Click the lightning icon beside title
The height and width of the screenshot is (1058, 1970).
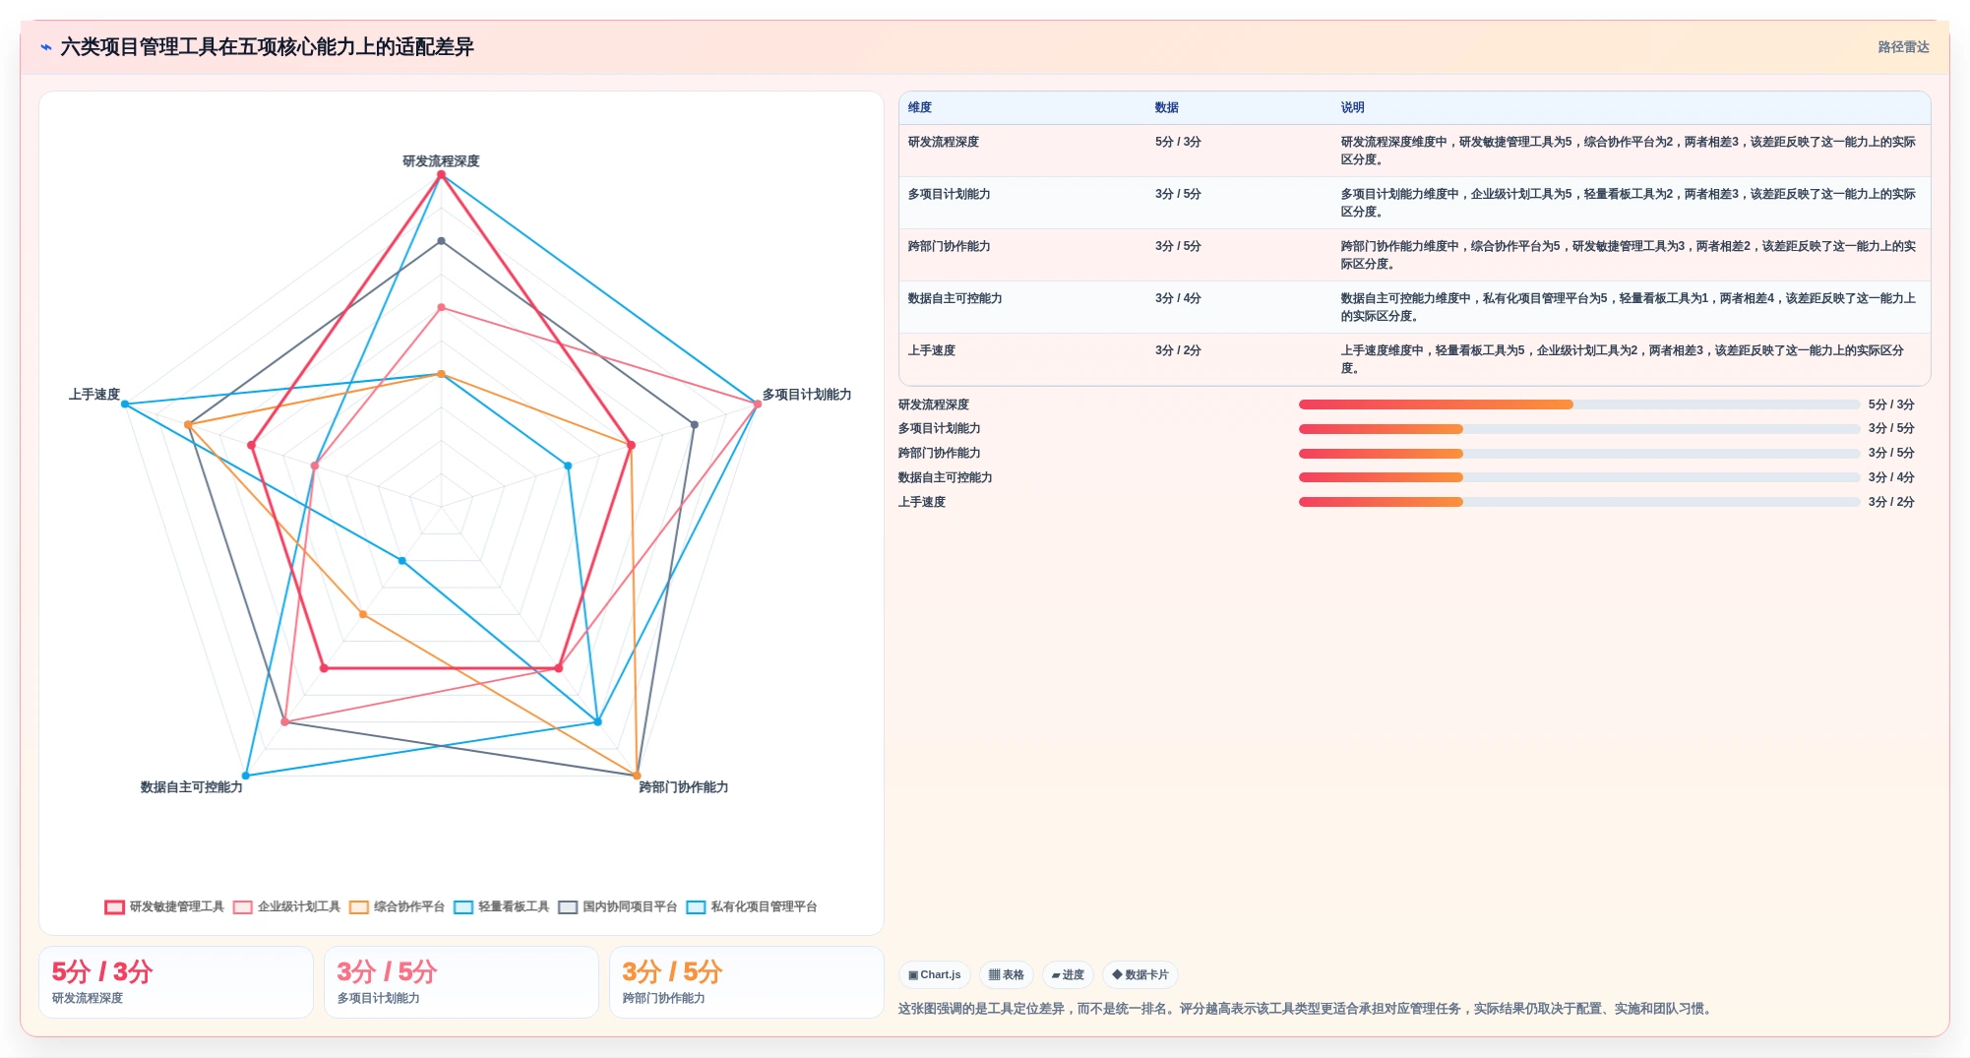[46, 47]
